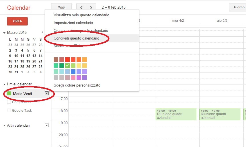
Task: Toggle the Compleanni calendar checkbox
Action: click(x=9, y=102)
